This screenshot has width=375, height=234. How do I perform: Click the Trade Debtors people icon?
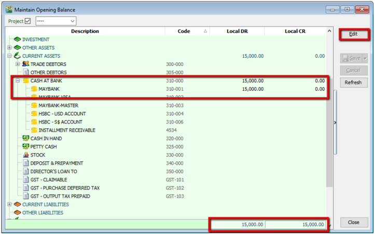pos(25,64)
